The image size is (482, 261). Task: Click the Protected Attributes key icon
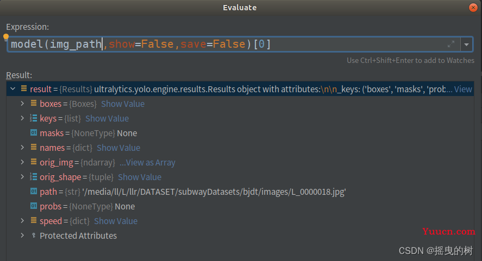click(34, 235)
